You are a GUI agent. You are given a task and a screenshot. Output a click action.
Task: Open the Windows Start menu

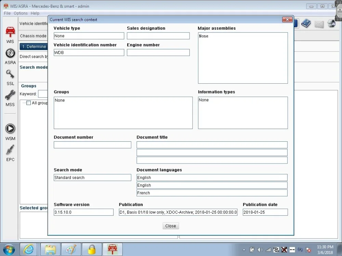pos(9,250)
